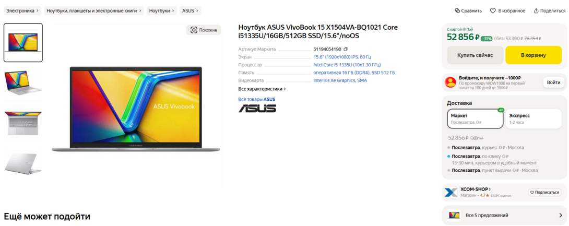Click the price '52 856 ₽' at top
The height and width of the screenshot is (226, 569).
(463, 37)
